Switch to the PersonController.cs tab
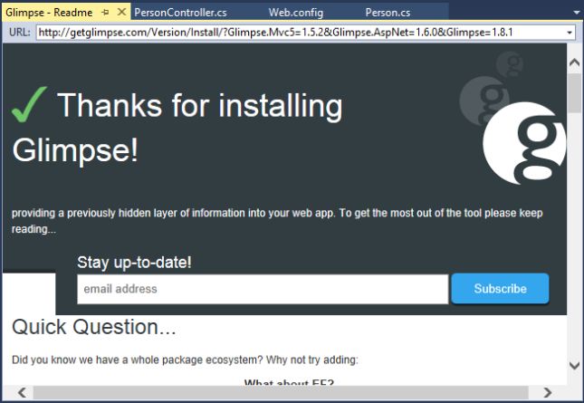The width and height of the screenshot is (584, 403). click(x=180, y=13)
